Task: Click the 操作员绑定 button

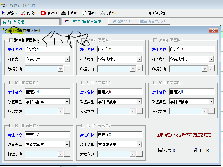Action: 156,13
